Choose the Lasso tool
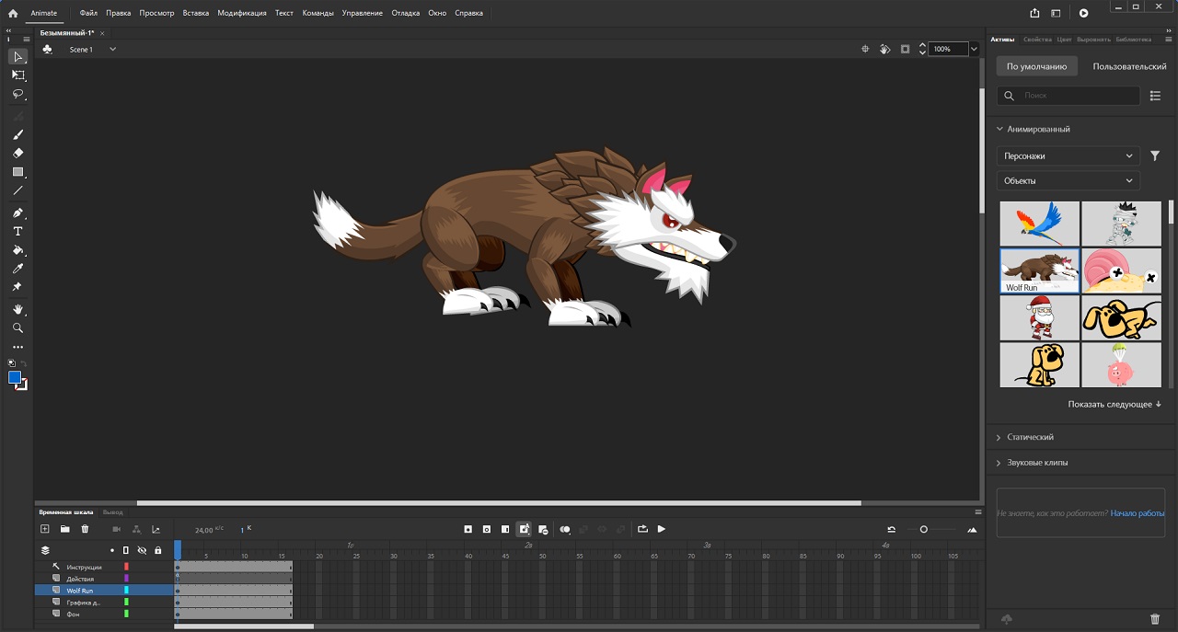This screenshot has width=1178, height=632. [17, 95]
